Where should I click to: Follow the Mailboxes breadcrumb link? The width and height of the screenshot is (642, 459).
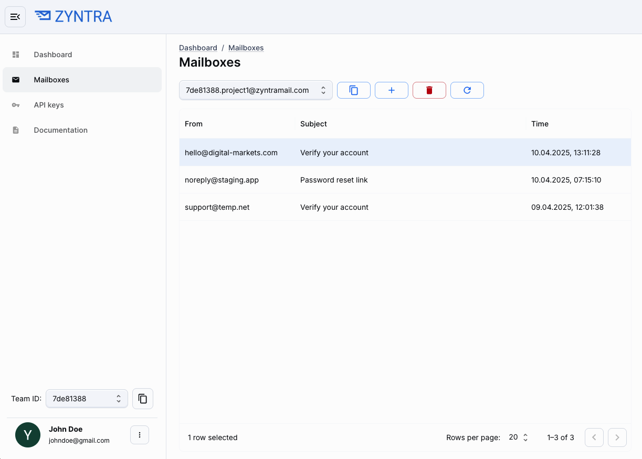coord(246,48)
